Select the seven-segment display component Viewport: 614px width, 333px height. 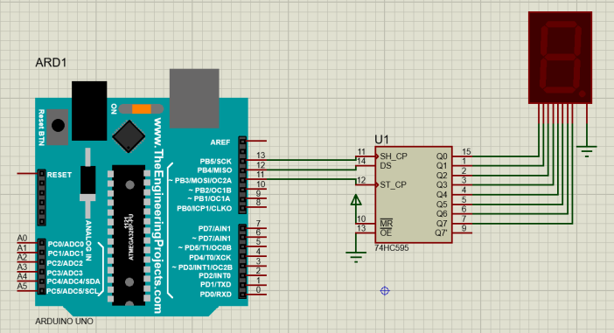[x=560, y=58]
